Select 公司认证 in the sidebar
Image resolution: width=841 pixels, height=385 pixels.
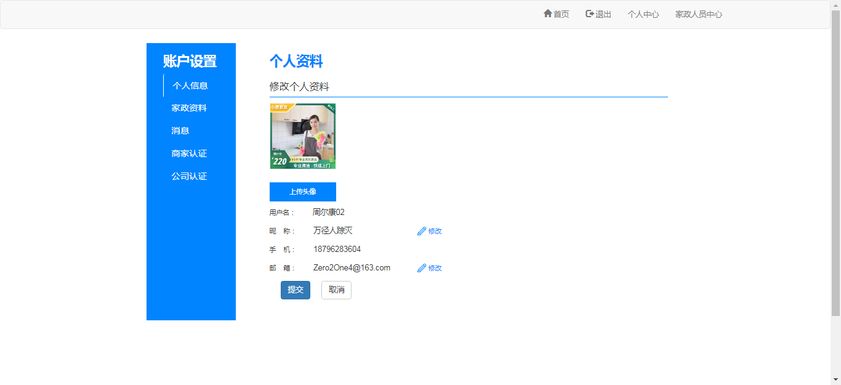189,176
